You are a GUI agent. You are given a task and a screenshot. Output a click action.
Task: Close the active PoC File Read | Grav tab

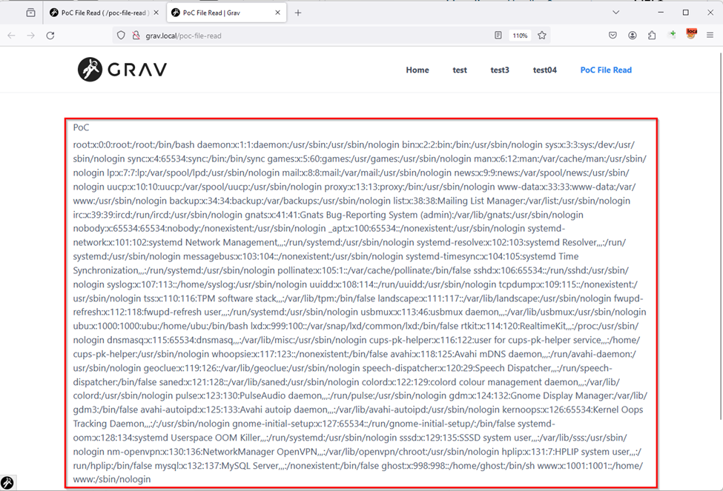click(277, 13)
